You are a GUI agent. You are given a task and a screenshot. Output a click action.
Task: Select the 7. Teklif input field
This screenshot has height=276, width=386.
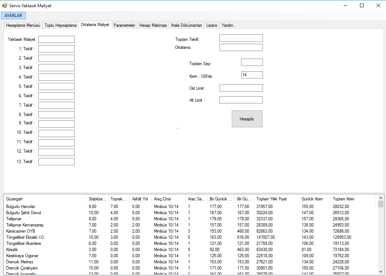pos(56,105)
